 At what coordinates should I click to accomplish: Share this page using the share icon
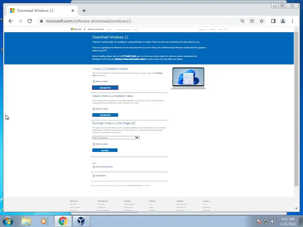pos(252,21)
